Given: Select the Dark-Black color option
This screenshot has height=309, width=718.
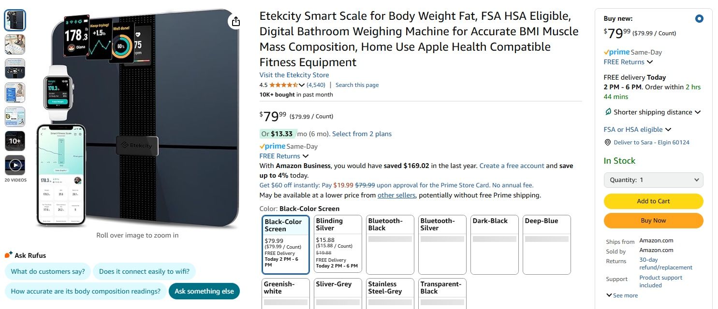Looking at the screenshot, I should pyautogui.click(x=494, y=244).
